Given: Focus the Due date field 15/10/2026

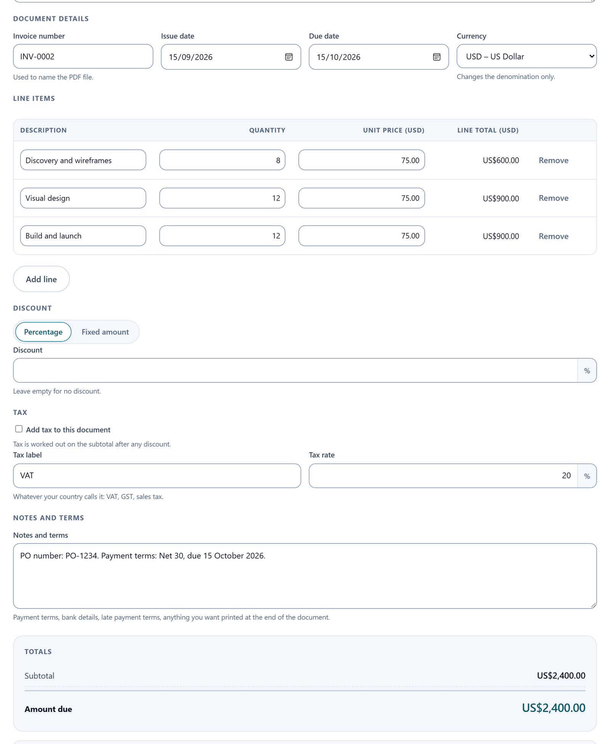Looking at the screenshot, I should click(379, 57).
